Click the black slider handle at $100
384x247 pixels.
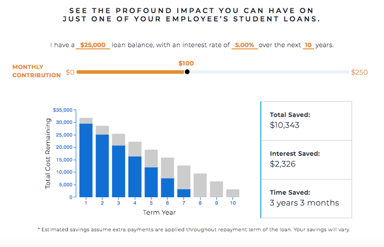click(x=187, y=72)
